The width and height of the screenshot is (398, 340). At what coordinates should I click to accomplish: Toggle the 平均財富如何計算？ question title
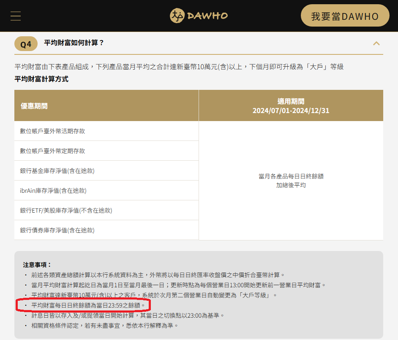(x=74, y=43)
